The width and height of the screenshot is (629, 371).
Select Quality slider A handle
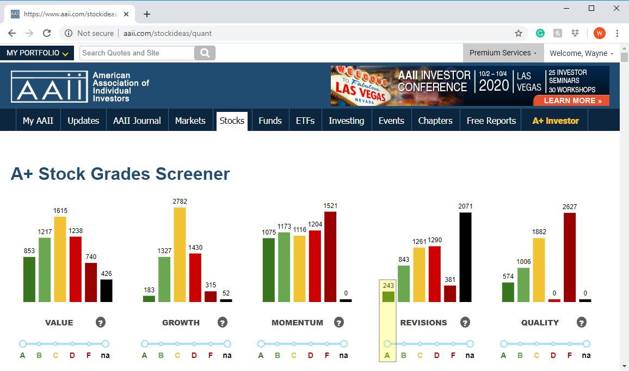coord(504,344)
